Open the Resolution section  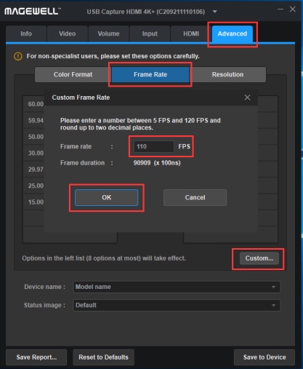(x=227, y=74)
